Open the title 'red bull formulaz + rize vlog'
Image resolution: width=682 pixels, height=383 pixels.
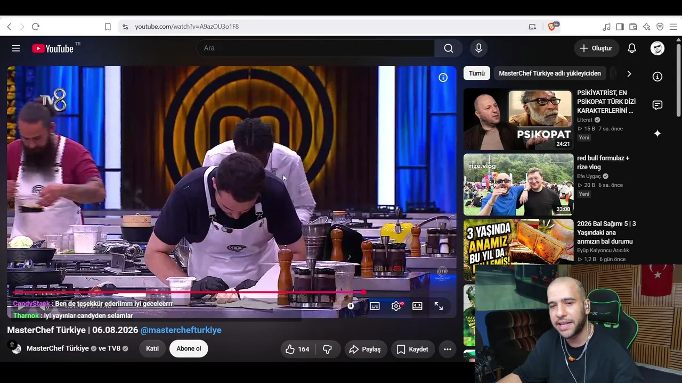pos(603,162)
